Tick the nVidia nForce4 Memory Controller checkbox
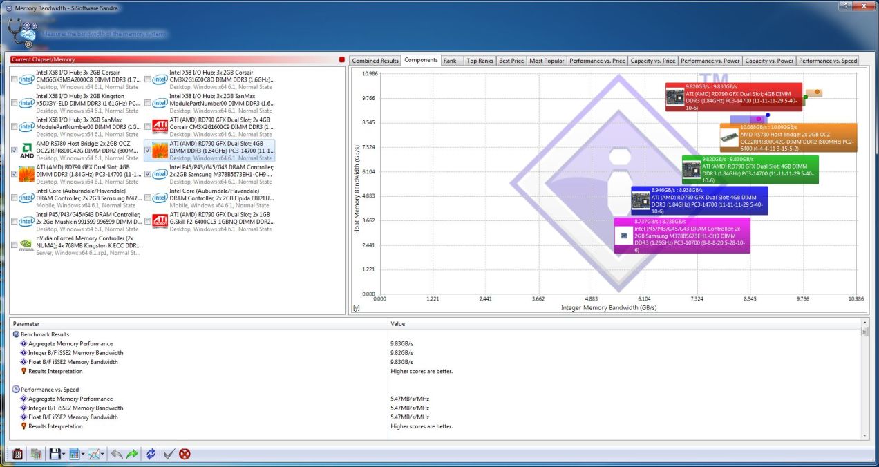Image resolution: width=879 pixels, height=467 pixels. click(x=15, y=245)
